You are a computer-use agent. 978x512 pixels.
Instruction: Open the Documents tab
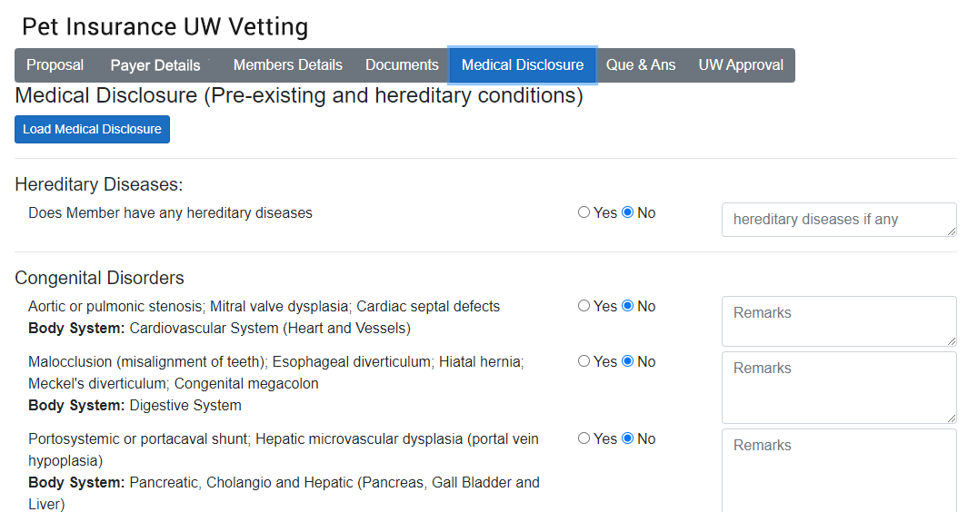click(x=402, y=65)
